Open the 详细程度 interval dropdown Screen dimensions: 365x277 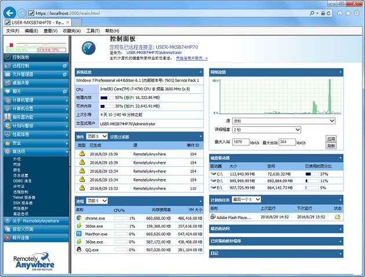(x=267, y=130)
